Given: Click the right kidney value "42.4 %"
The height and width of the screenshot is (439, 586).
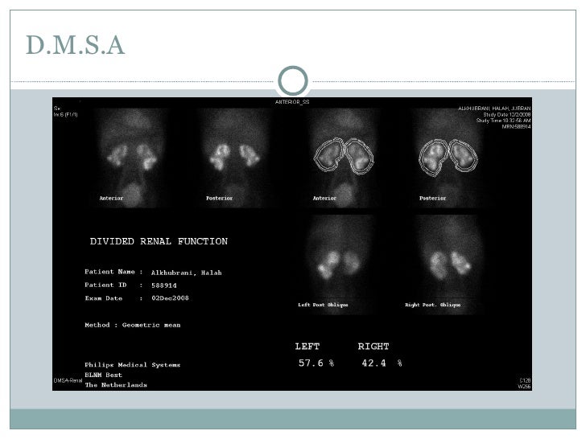Looking at the screenshot, I should [x=382, y=363].
